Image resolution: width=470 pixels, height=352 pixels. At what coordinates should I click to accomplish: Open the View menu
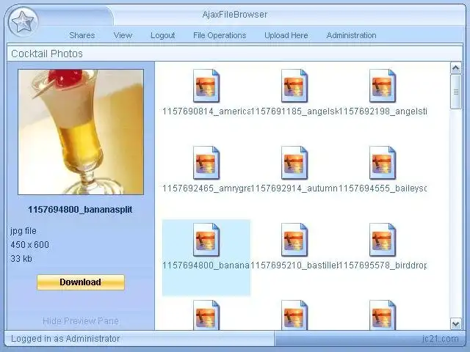click(123, 35)
